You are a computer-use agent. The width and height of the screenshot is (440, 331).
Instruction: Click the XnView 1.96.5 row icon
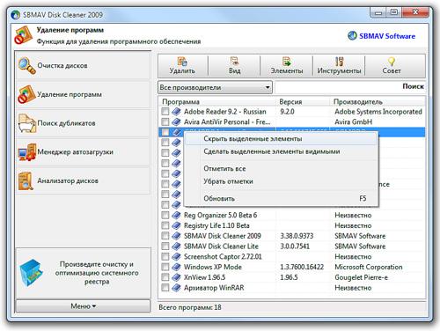coord(176,277)
